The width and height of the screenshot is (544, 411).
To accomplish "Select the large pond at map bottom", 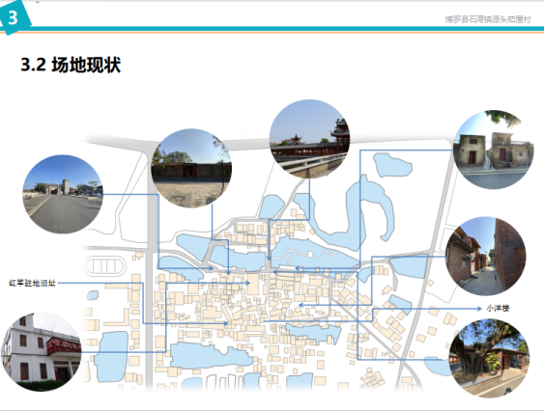I will [x=211, y=356].
